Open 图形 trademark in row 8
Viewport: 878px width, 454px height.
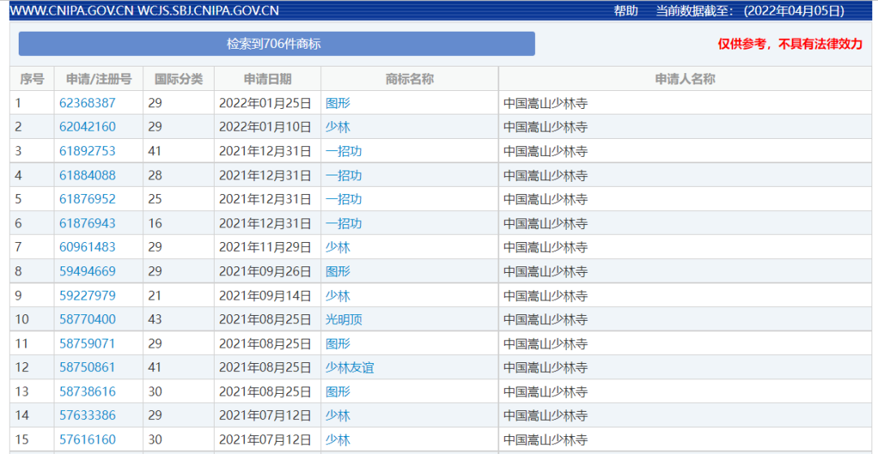337,271
